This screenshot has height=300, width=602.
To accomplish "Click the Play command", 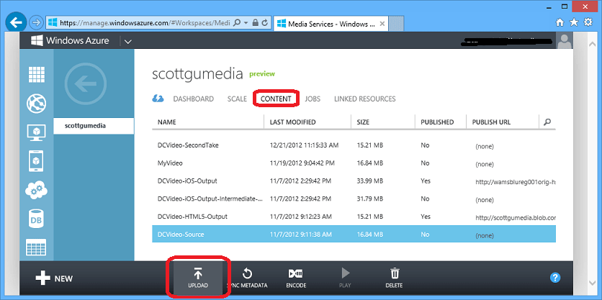I will point(345,278).
